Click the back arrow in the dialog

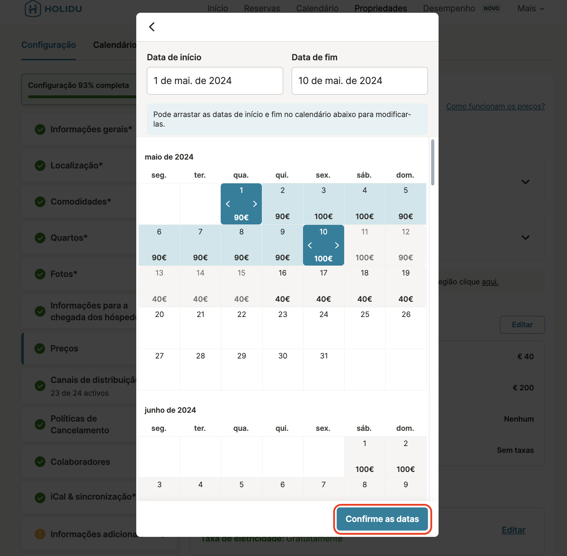coord(152,27)
